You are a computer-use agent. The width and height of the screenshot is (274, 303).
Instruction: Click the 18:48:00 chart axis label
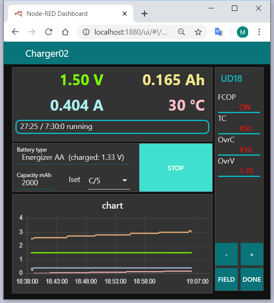coord(86,281)
